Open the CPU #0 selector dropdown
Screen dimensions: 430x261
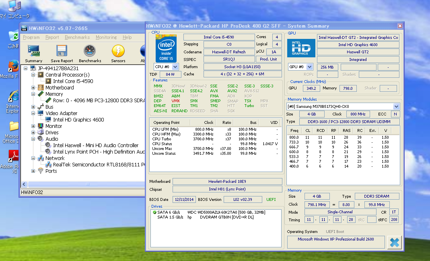tap(175, 67)
